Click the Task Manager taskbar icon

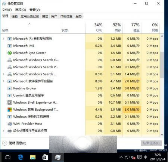(x=57, y=157)
